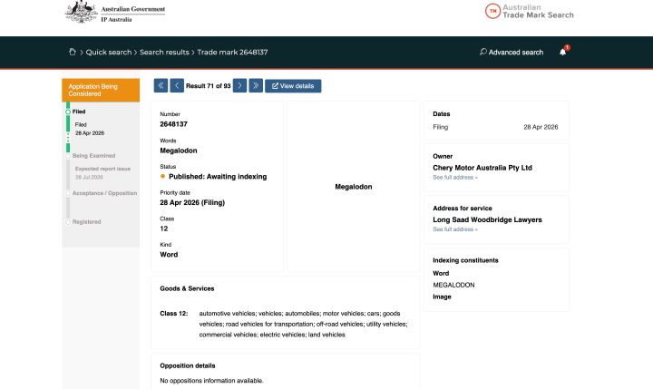The width and height of the screenshot is (653, 389).
Task: Click the Opposition details heading
Action: click(x=188, y=365)
